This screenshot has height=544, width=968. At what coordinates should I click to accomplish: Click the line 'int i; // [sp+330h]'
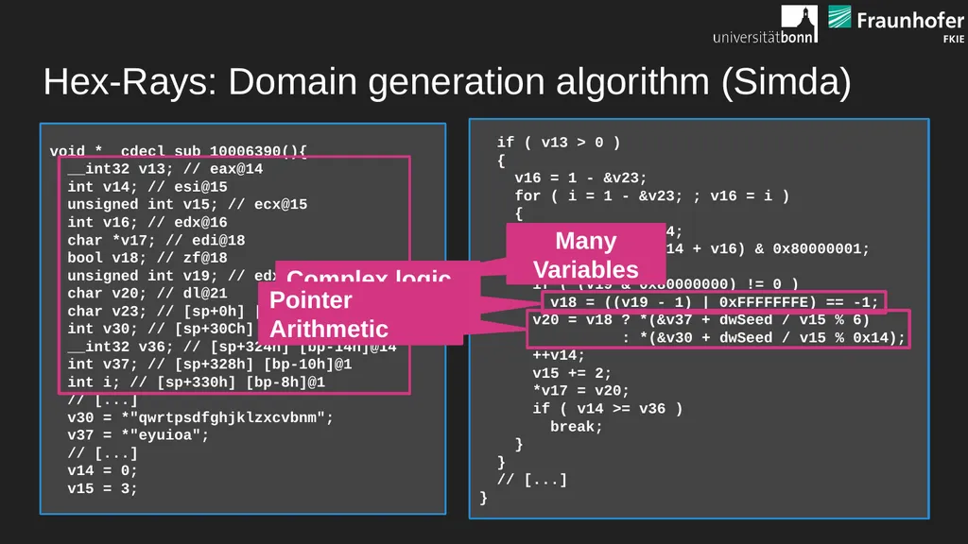point(197,382)
